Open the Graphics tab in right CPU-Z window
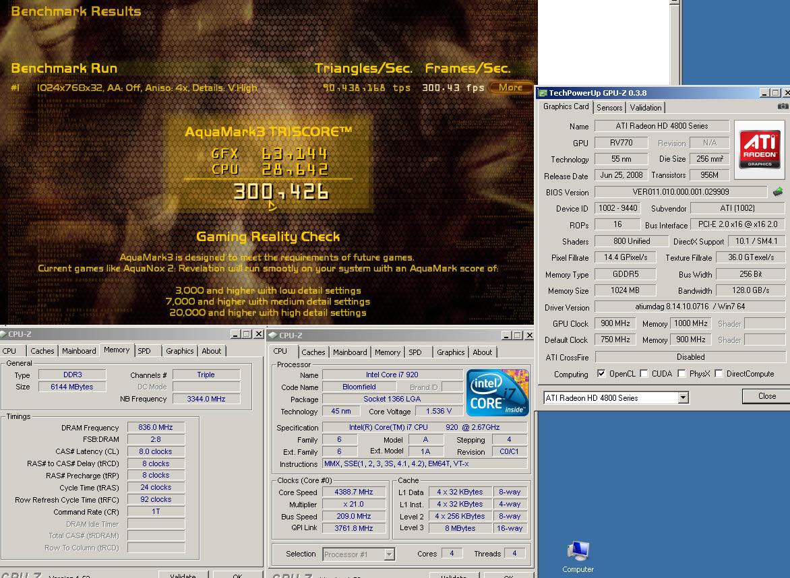 [451, 352]
